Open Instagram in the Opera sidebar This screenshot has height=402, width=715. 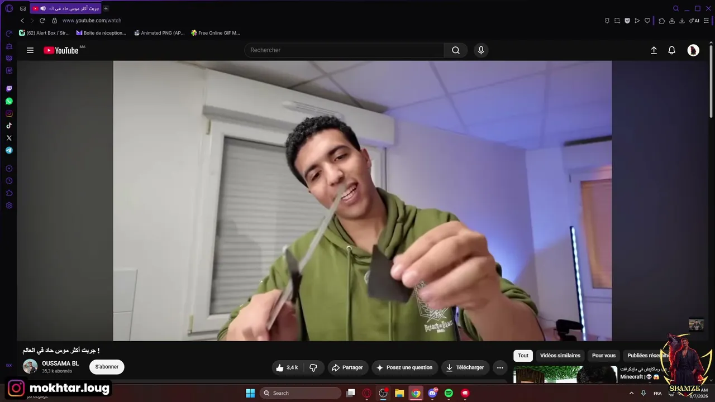[x=9, y=113]
